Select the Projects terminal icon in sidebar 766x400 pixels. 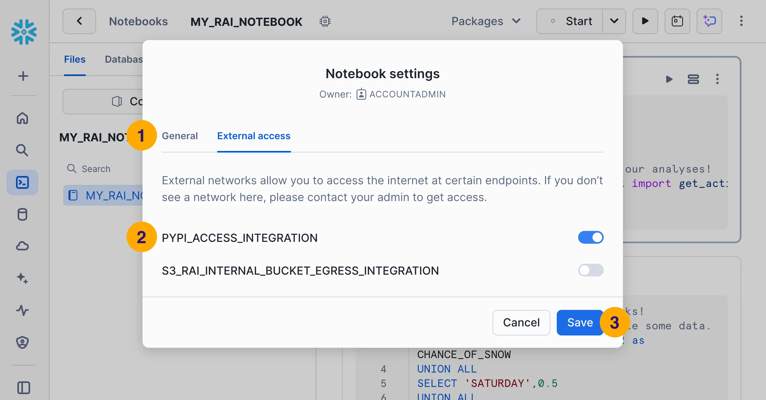click(x=23, y=182)
